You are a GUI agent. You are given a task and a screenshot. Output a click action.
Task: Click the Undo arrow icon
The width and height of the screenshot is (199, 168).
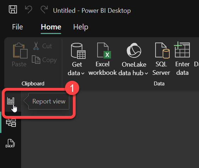[29, 9]
